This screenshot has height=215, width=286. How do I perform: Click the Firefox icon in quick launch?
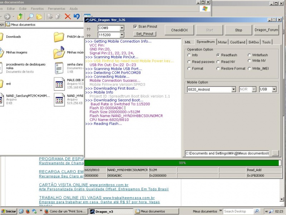[x=28, y=211]
